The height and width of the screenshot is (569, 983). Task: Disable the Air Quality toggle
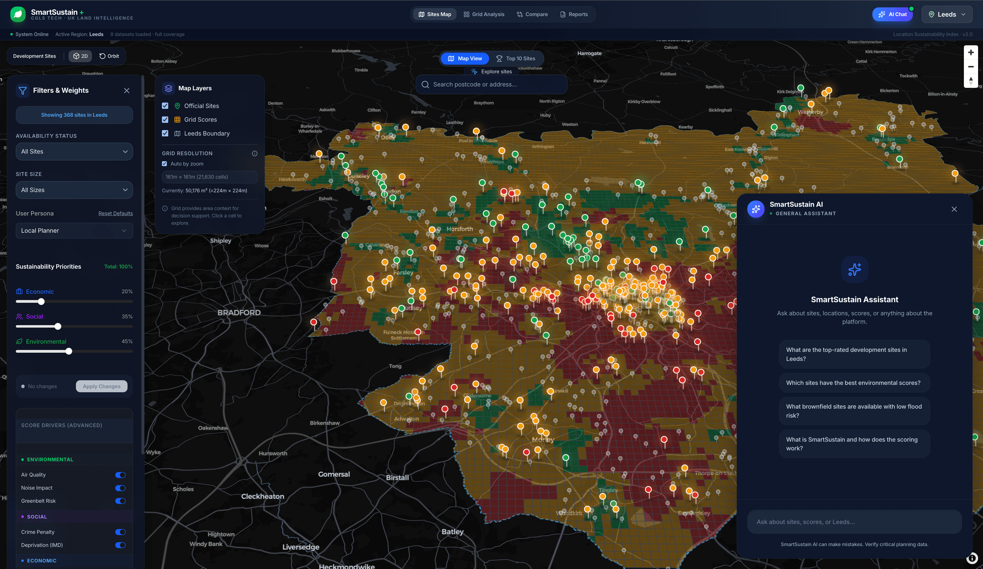(120, 475)
